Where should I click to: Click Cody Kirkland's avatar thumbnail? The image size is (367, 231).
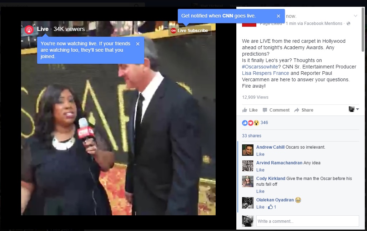tap(248, 181)
